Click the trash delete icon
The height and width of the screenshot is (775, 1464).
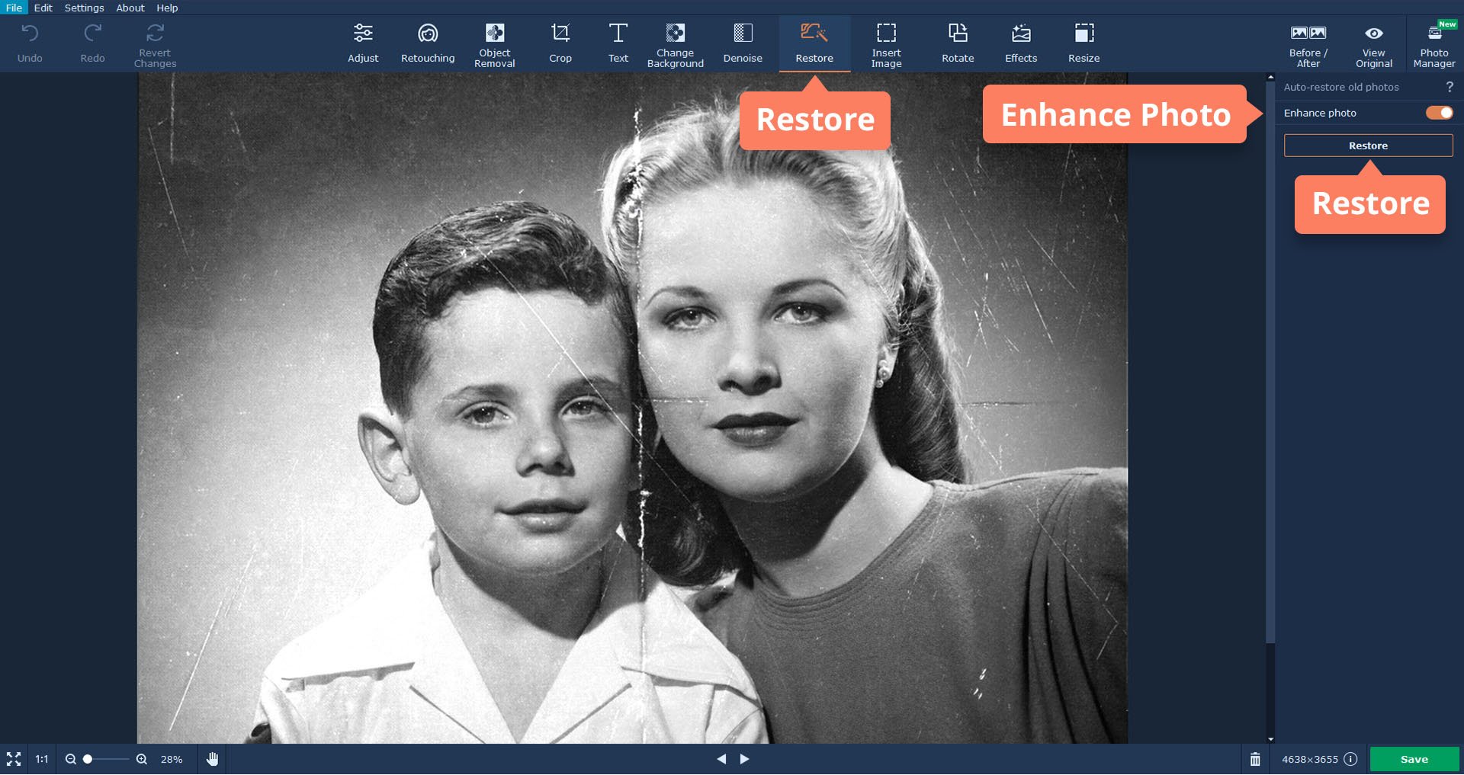pos(1255,759)
